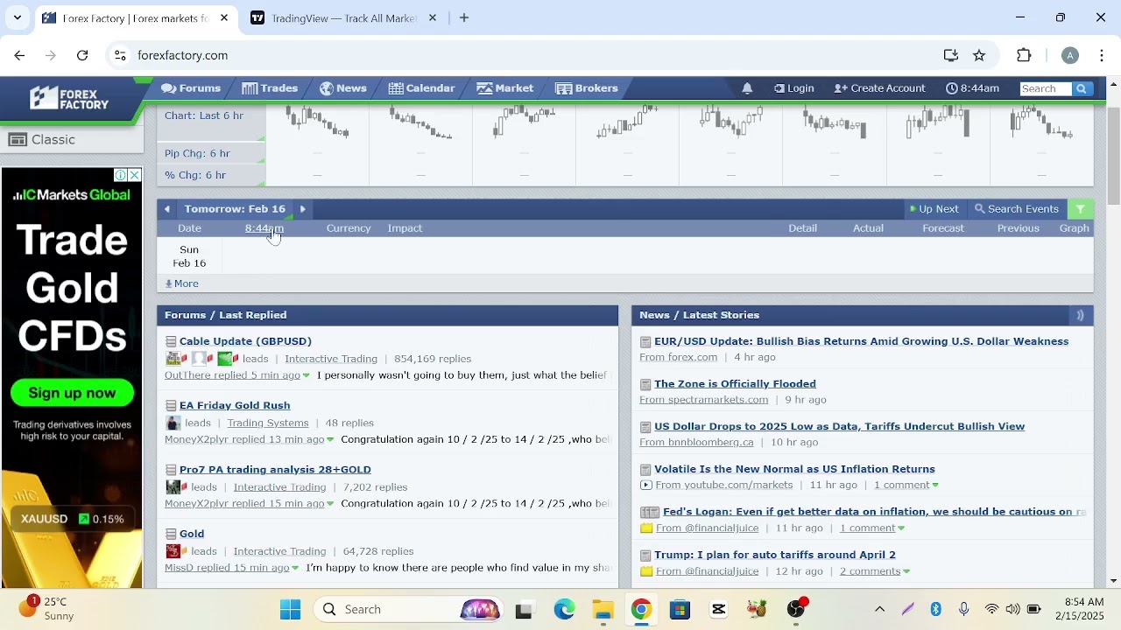Open Volatile Is the New Normal story
Screen dimensions: 1121x630
click(794, 470)
